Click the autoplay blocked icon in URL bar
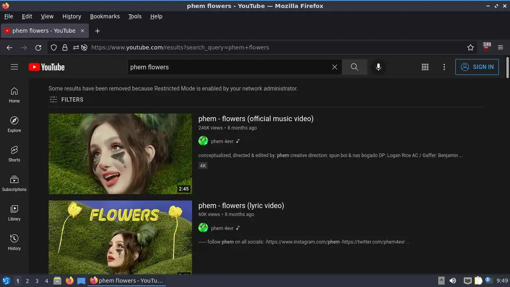 pos(84,47)
